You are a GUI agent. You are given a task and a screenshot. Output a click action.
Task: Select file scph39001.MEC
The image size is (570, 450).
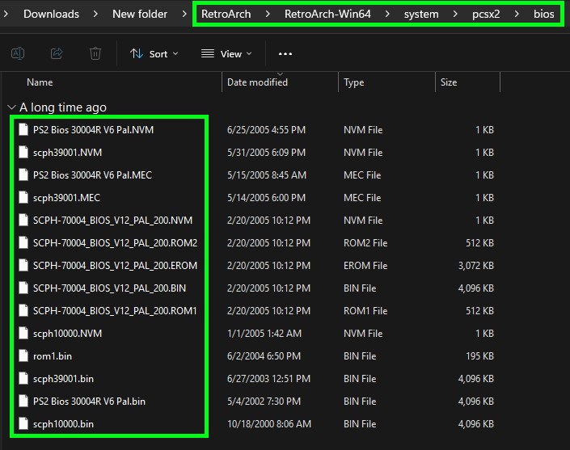66,198
